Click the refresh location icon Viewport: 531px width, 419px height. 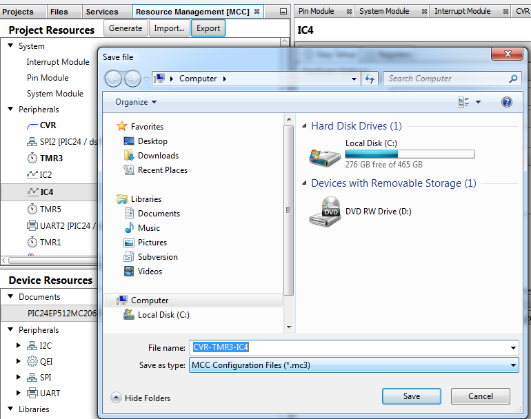pos(369,79)
